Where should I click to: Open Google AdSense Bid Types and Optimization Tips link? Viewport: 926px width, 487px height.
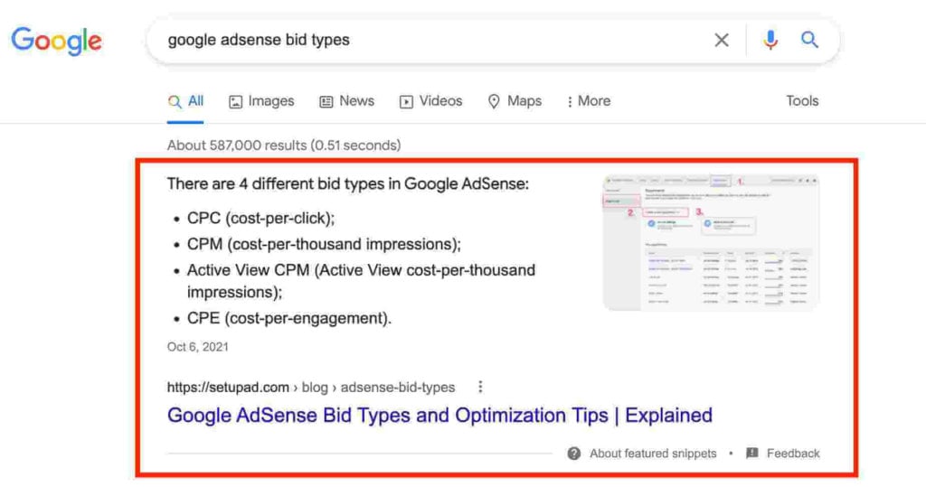tap(439, 415)
